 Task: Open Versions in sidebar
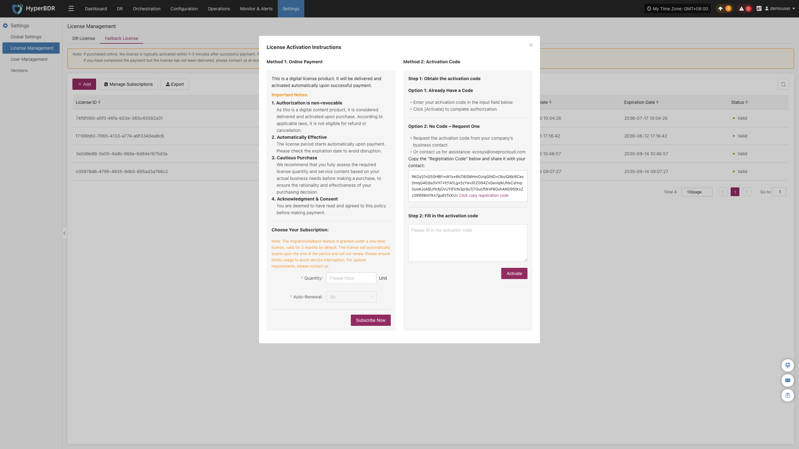click(x=19, y=70)
